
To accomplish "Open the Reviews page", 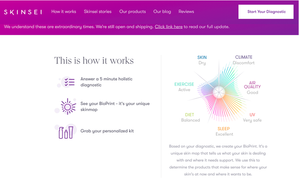I will pos(186,11).
